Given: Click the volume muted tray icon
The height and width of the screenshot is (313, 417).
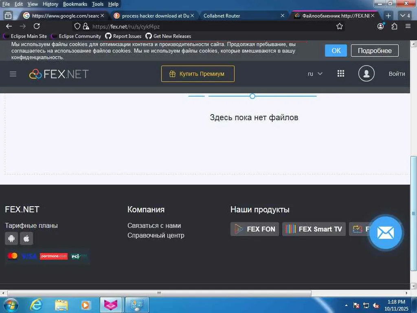Looking at the screenshot, I should [x=376, y=306].
